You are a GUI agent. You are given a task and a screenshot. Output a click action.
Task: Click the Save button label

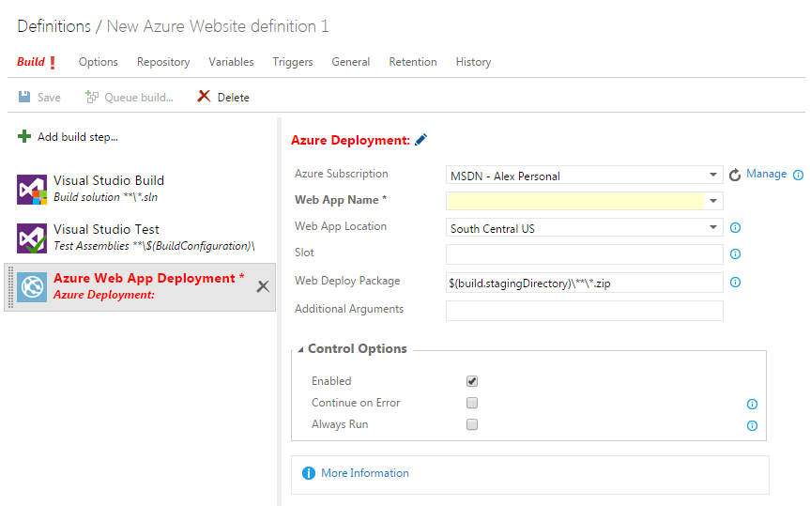pyautogui.click(x=49, y=98)
